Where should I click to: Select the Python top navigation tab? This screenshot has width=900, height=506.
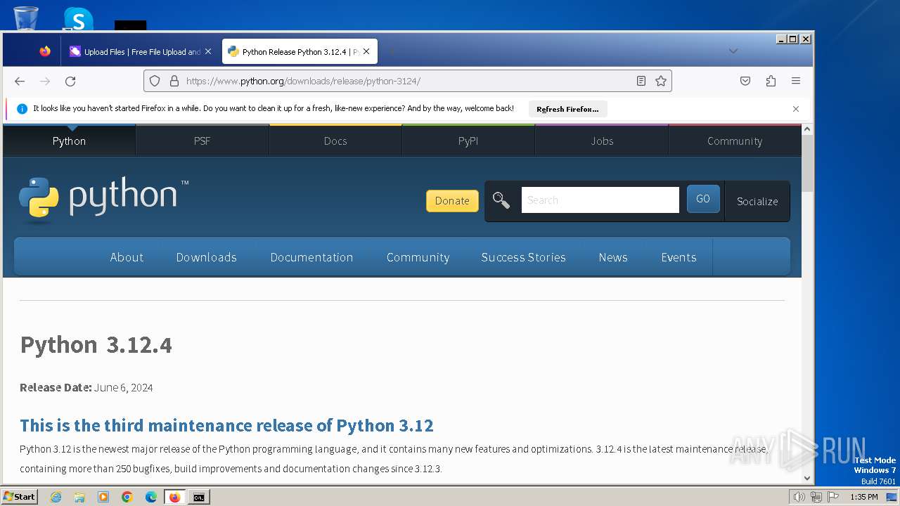click(x=69, y=141)
